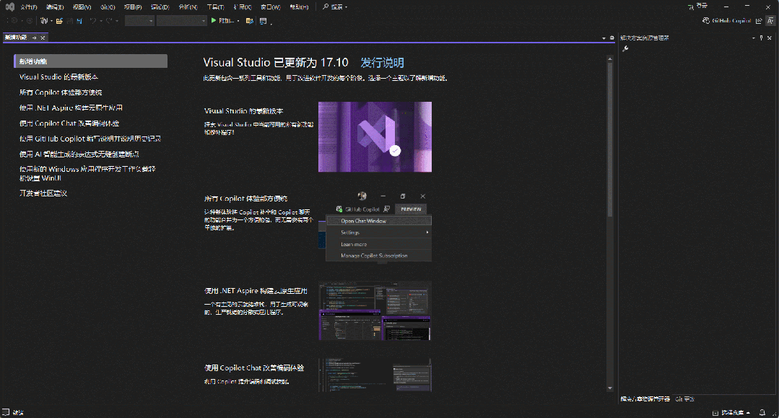Viewport: 779px width, 418px height.
Task: Click the navigate forward circle icon
Action: point(30,21)
